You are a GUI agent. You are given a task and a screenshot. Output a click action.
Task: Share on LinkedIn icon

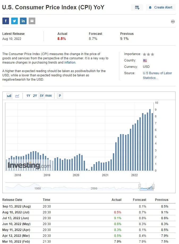[23, 21]
